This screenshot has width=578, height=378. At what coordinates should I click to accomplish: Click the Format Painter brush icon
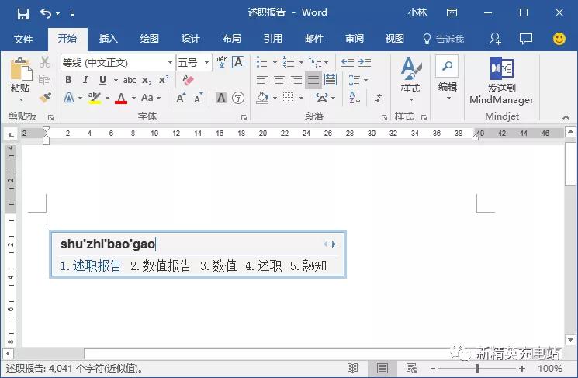(45, 97)
